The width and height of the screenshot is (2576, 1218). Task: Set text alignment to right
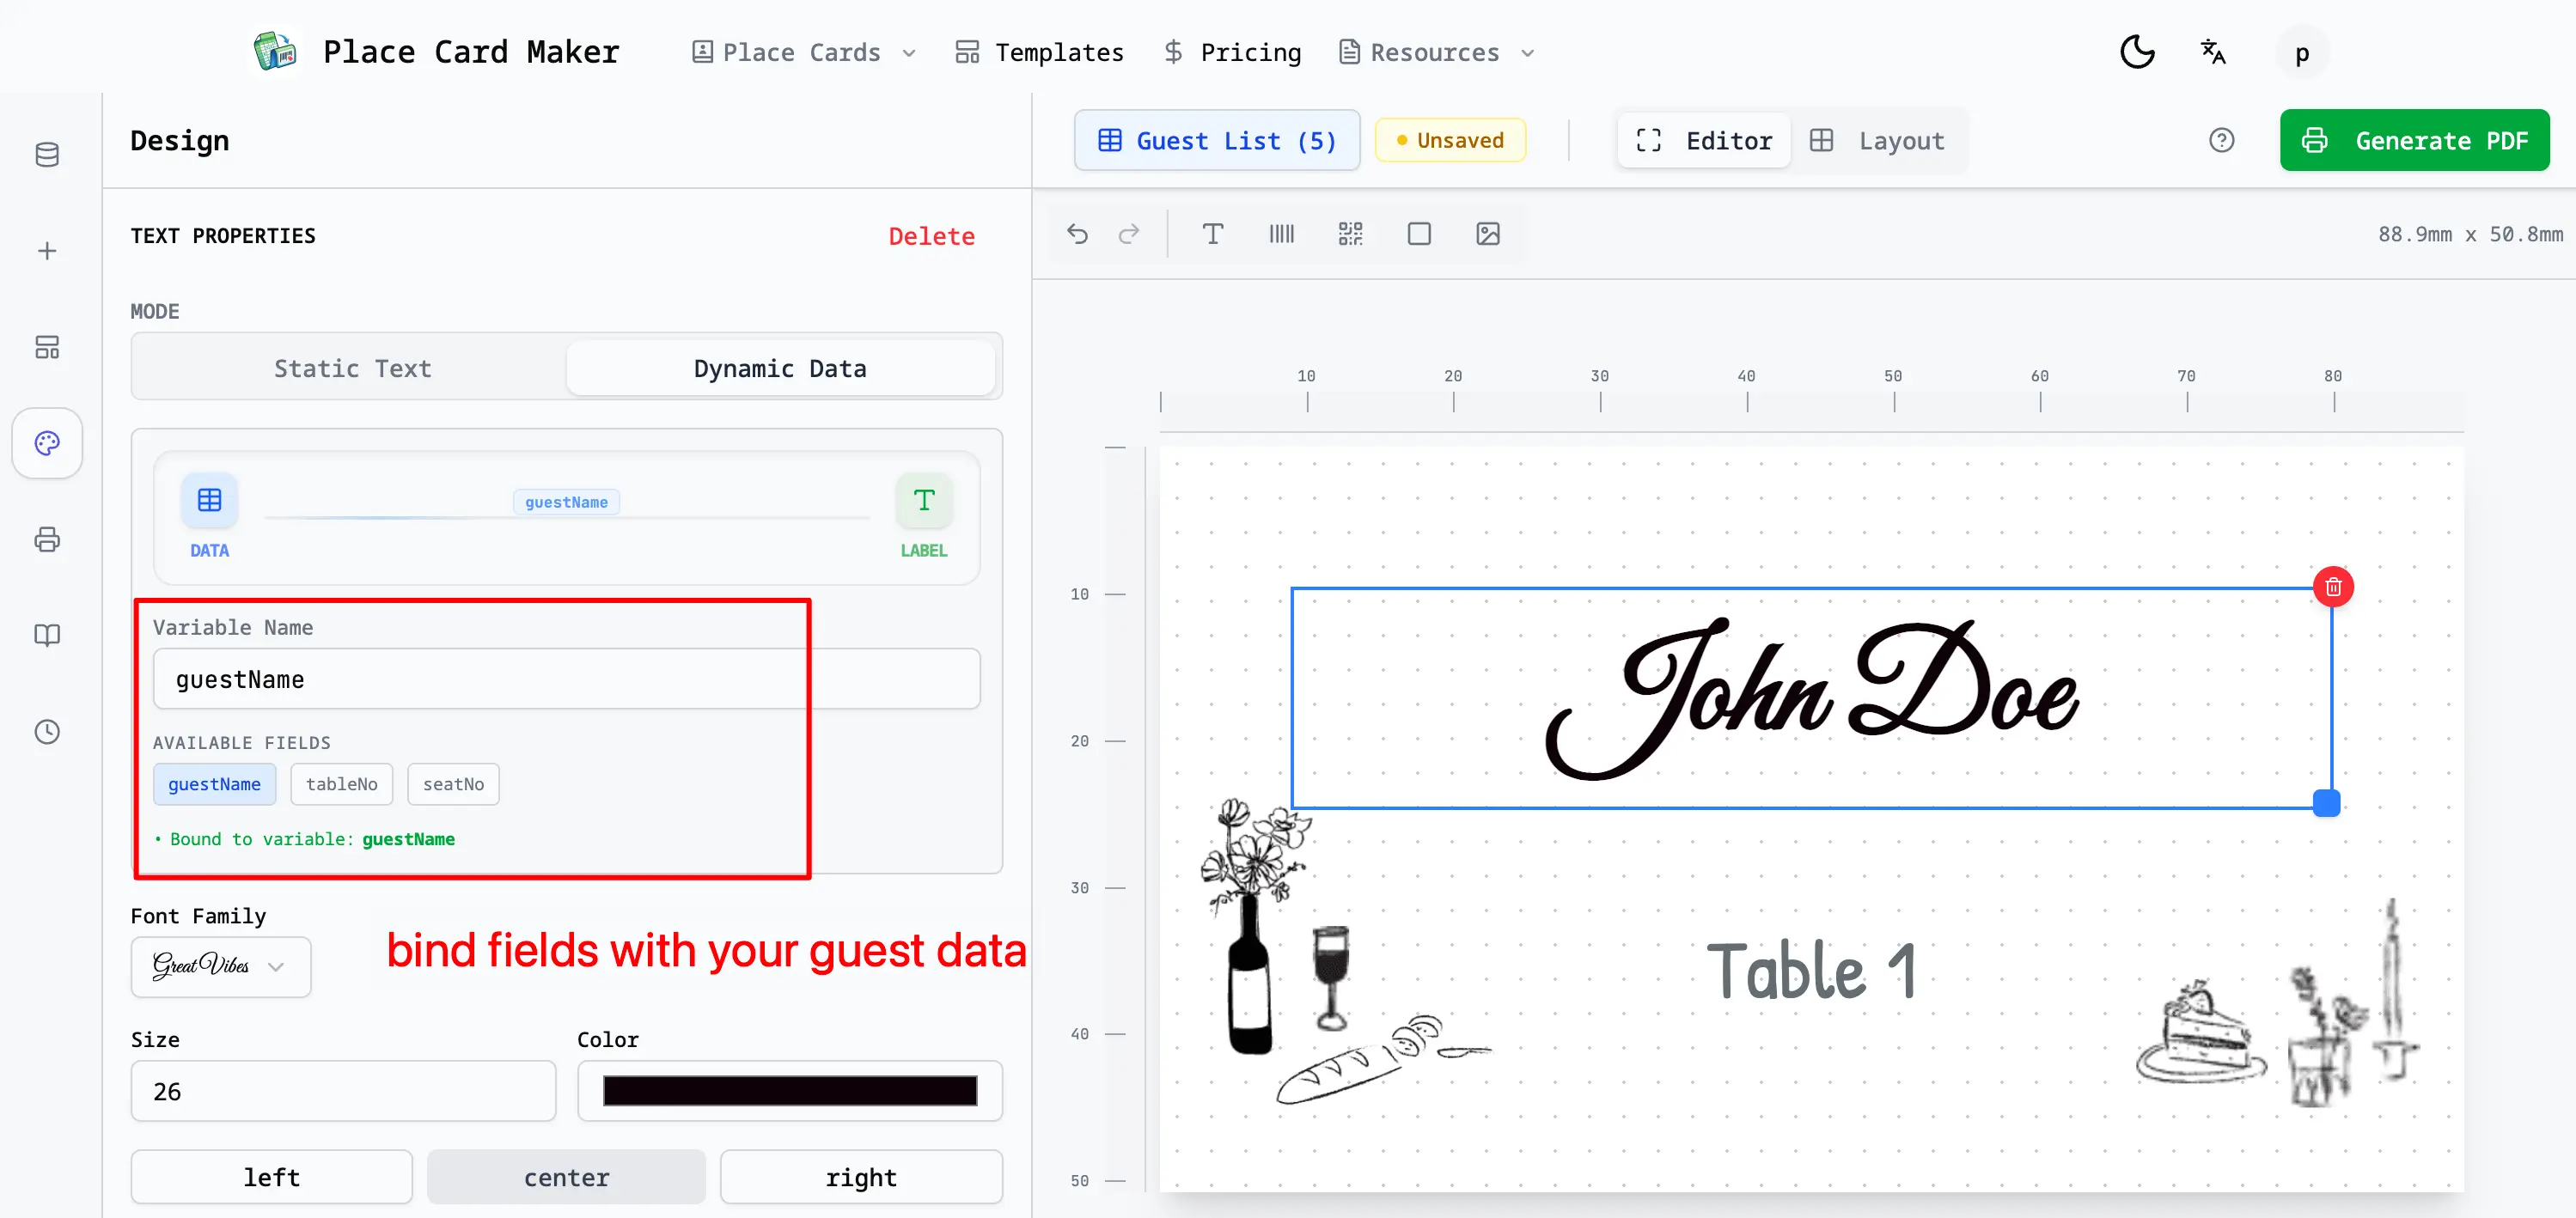[x=860, y=1177]
